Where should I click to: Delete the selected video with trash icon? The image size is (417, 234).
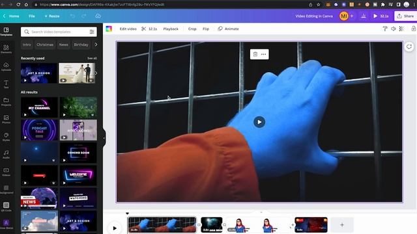point(255,54)
